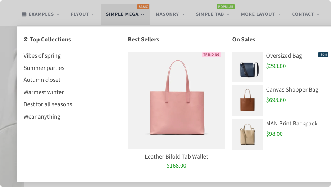Click the BASIC badge above Simple Mega
This screenshot has height=187, width=331.
click(143, 7)
